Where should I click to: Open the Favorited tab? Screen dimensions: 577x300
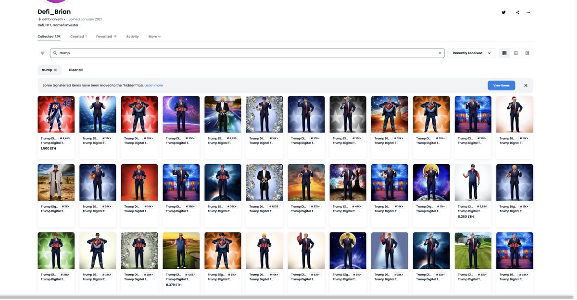106,36
